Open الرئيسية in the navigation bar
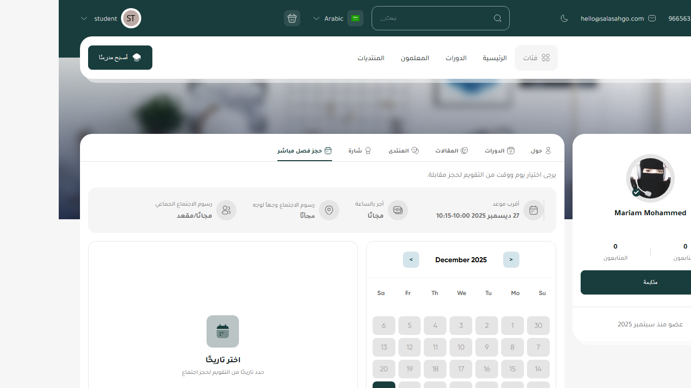The image size is (691, 388). tap(495, 58)
